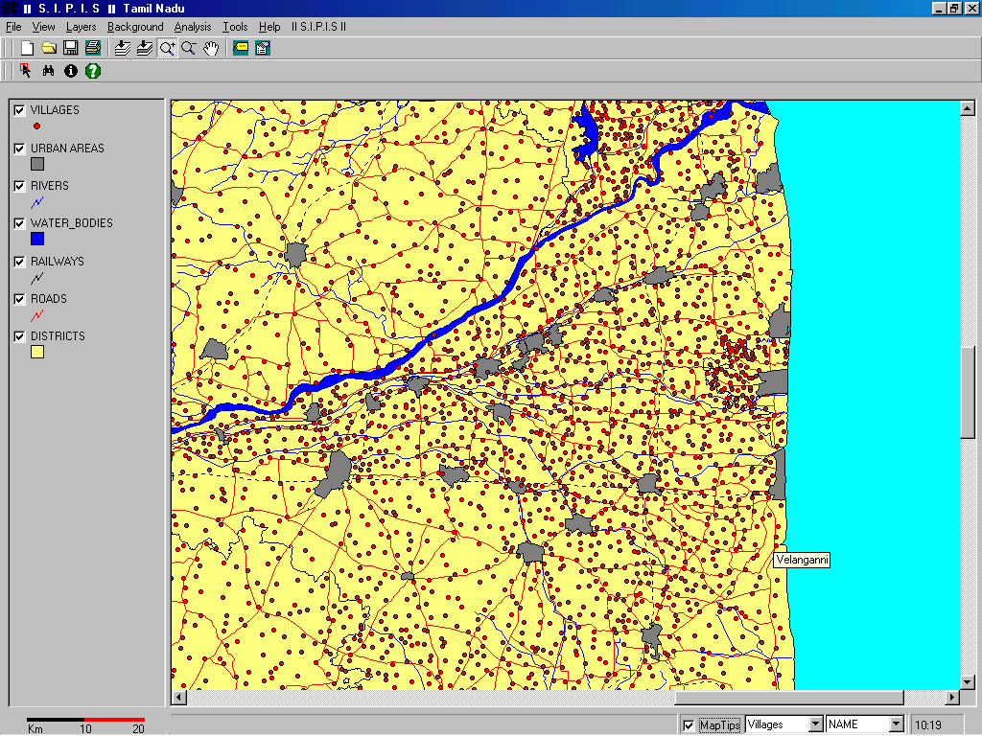982x736 pixels.
Task: Click the 10:19 clock in status bar
Action: 928,725
